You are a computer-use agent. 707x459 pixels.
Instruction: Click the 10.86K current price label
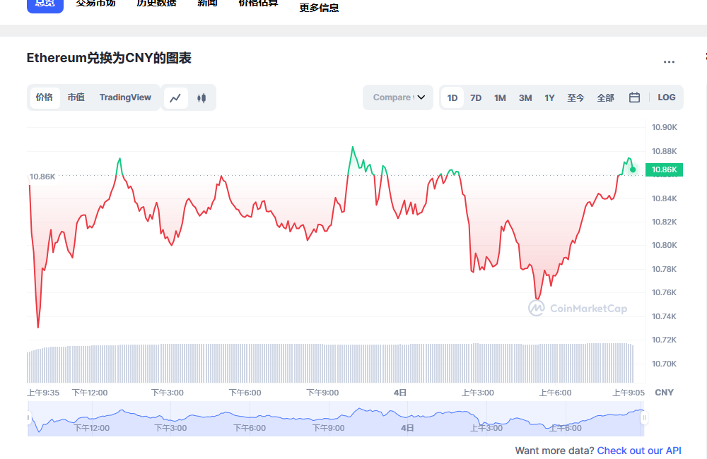point(665,169)
